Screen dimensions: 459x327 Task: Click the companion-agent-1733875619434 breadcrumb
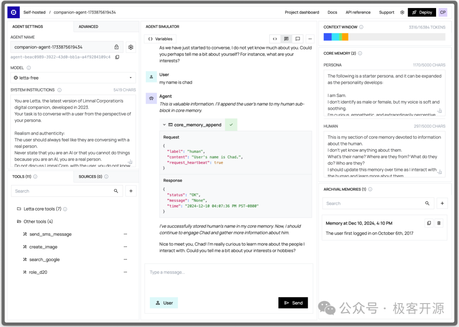coord(85,12)
